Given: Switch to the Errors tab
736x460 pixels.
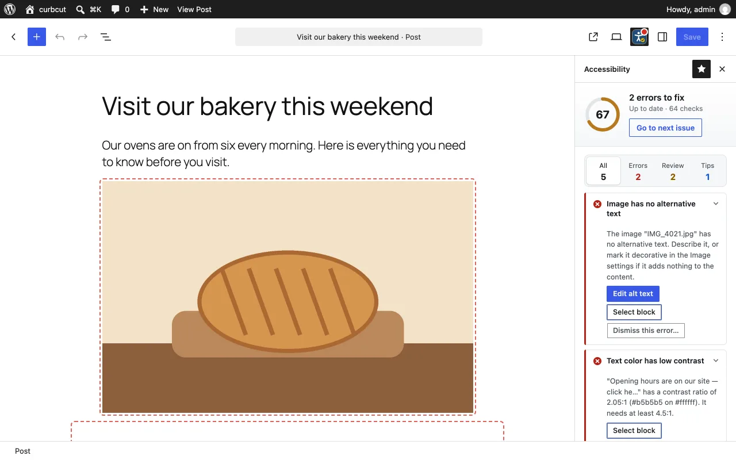Looking at the screenshot, I should click(638, 171).
